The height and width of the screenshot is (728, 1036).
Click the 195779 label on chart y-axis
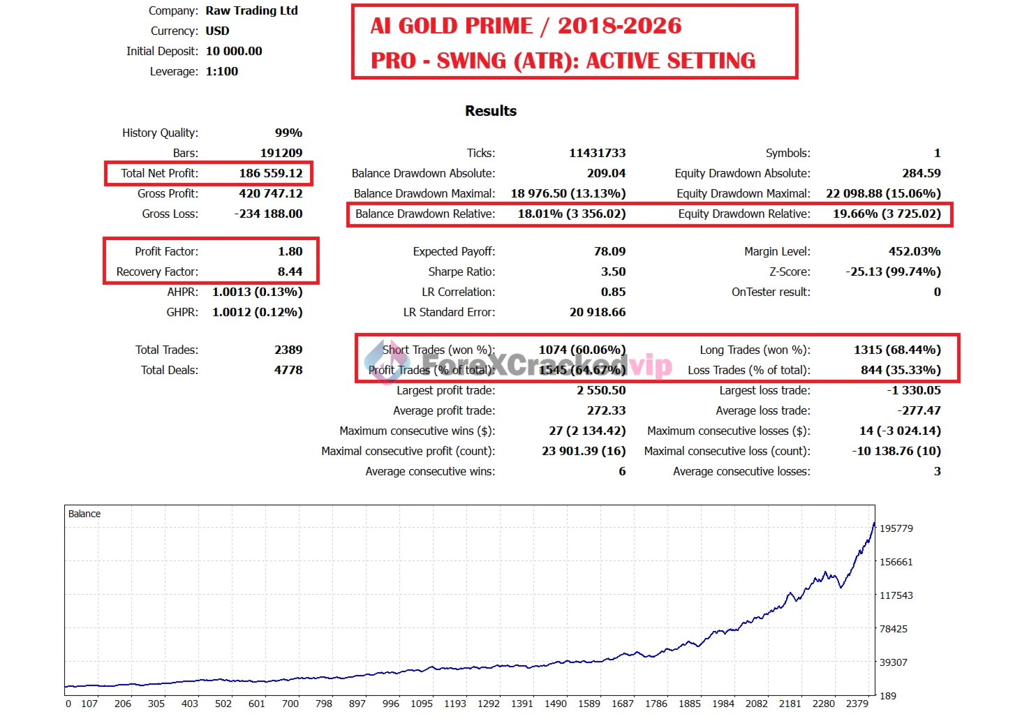(x=896, y=528)
